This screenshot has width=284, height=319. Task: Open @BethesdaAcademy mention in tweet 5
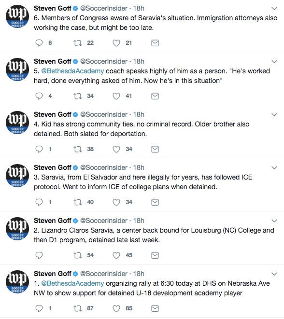(72, 71)
